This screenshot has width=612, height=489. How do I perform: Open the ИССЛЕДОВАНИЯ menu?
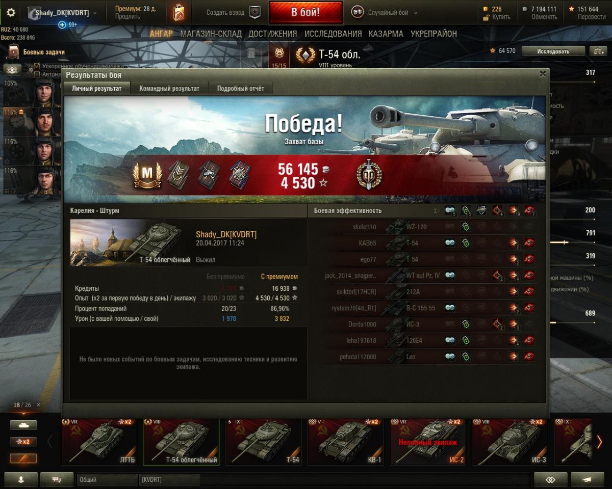(333, 34)
